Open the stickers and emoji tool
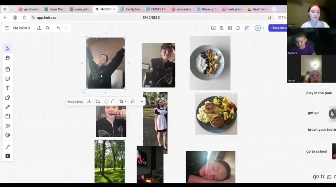The width and height of the screenshot is (336, 187). [x=7, y=135]
